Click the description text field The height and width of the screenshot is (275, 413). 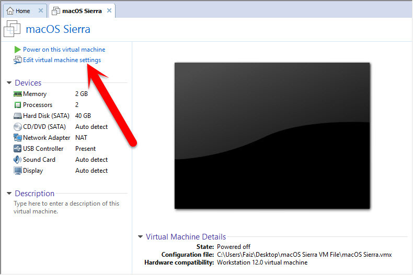[66, 208]
